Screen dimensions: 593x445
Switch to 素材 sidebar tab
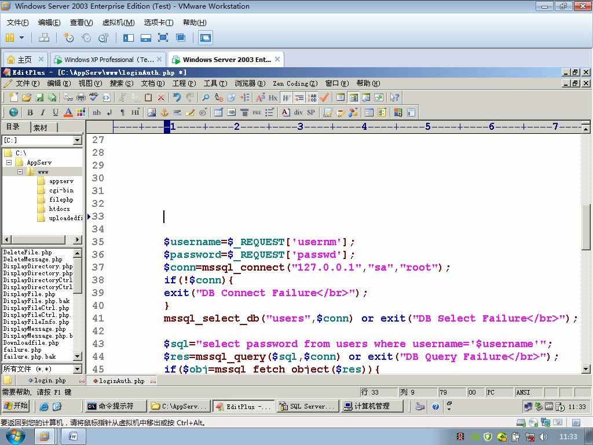[41, 127]
